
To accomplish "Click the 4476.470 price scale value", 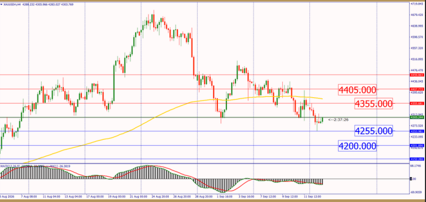I will [x=417, y=70].
